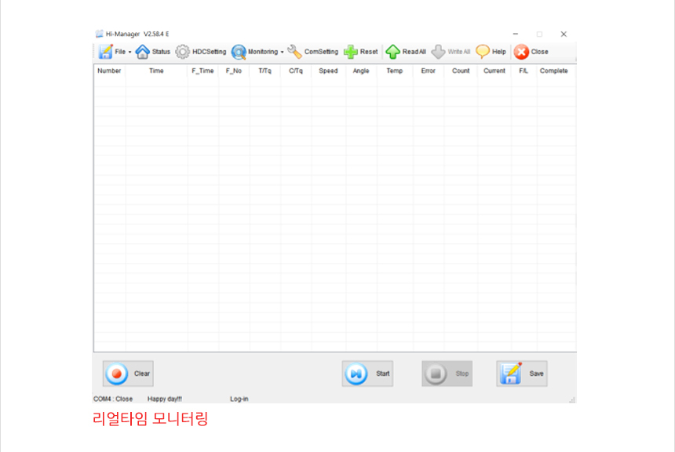Image resolution: width=675 pixels, height=452 pixels.
Task: Open the Status home icon
Action: 143,52
